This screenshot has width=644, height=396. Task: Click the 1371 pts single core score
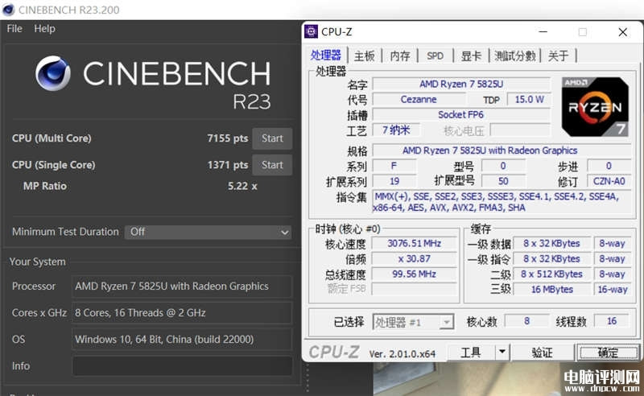coord(228,165)
